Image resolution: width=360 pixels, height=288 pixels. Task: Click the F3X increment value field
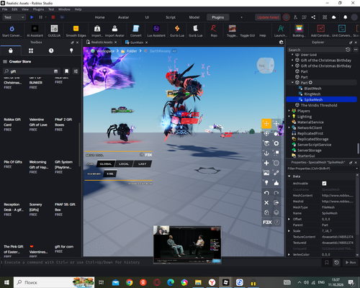point(110,174)
